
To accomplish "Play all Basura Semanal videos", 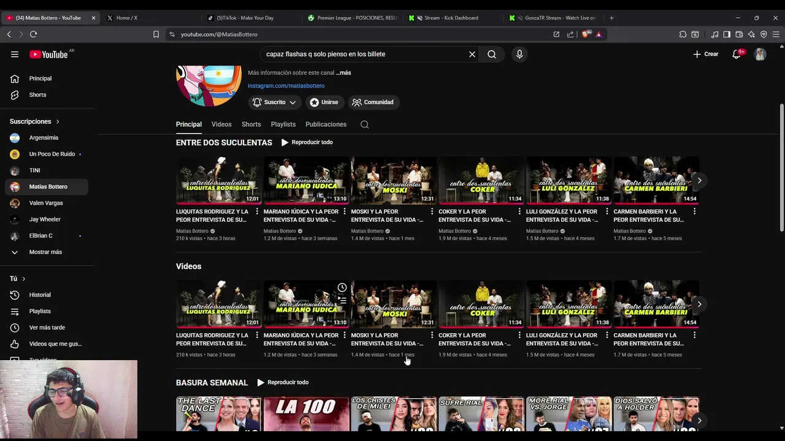I will pyautogui.click(x=283, y=382).
